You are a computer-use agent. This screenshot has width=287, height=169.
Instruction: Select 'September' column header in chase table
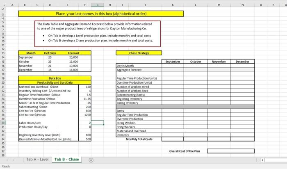tap(173, 62)
